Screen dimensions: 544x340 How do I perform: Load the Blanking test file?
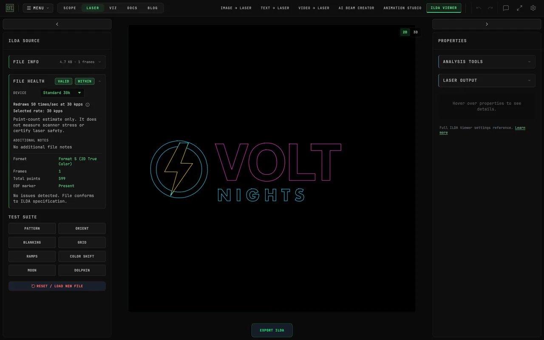[32, 243]
